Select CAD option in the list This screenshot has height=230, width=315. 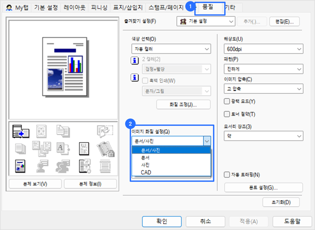click(x=171, y=172)
